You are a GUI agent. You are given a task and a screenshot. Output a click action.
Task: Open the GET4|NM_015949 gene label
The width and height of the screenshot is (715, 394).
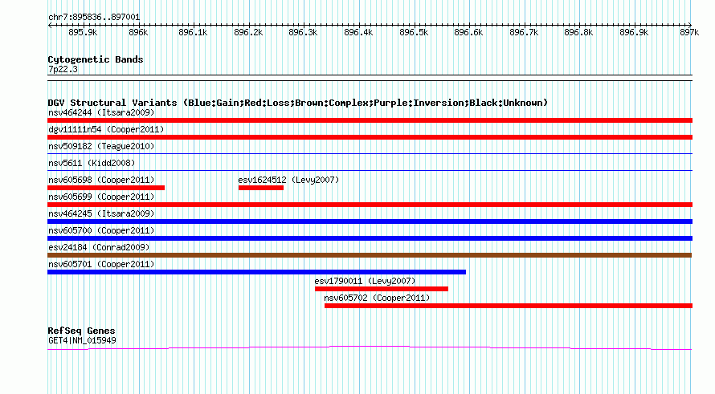click(x=82, y=341)
